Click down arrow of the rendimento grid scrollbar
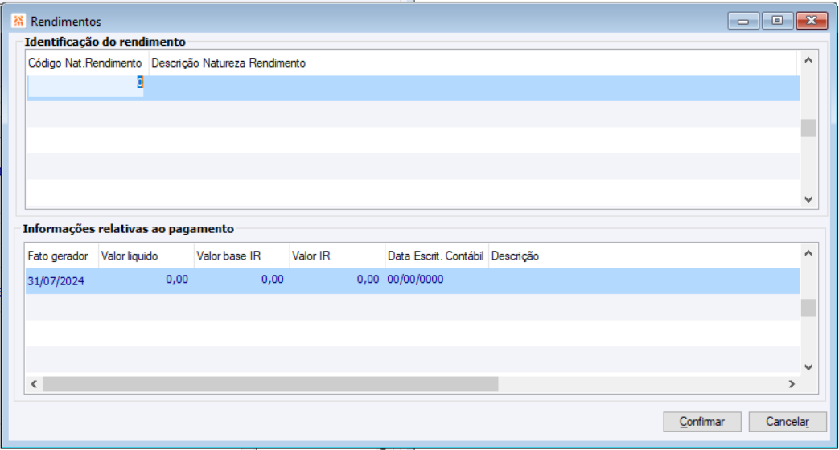Image resolution: width=839 pixels, height=450 pixels. (x=808, y=199)
